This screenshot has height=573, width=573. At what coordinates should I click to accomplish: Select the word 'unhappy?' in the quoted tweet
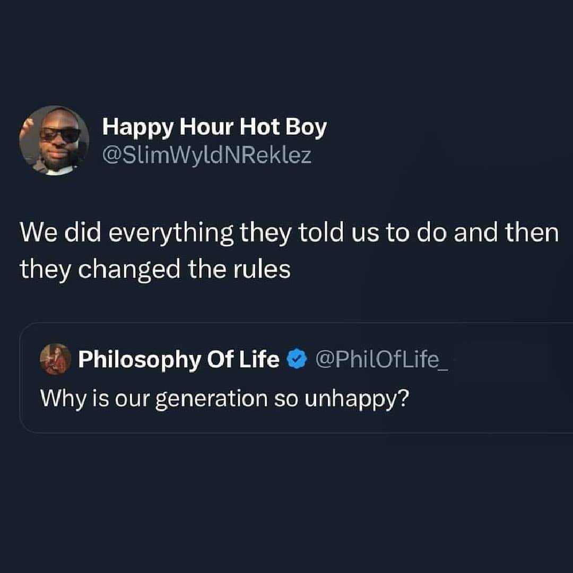click(357, 399)
